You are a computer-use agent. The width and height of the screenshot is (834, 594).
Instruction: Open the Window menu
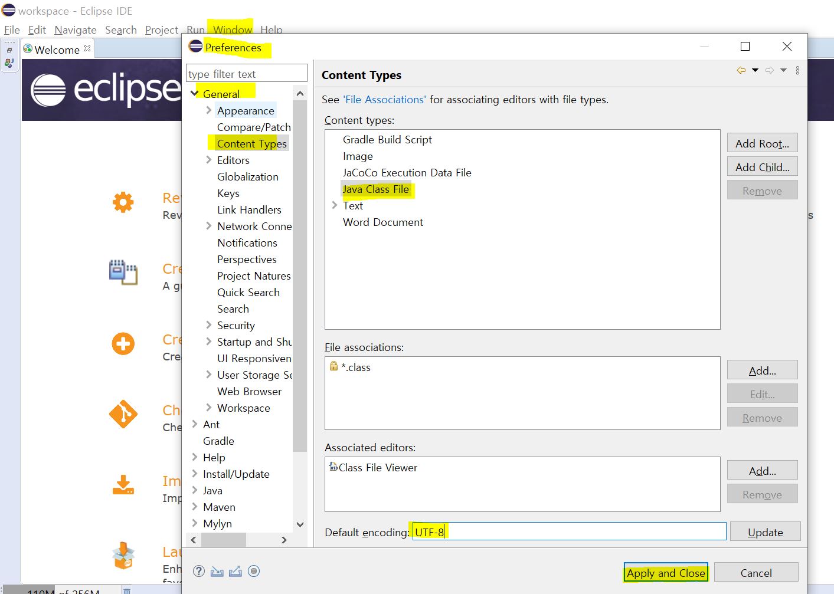(233, 29)
